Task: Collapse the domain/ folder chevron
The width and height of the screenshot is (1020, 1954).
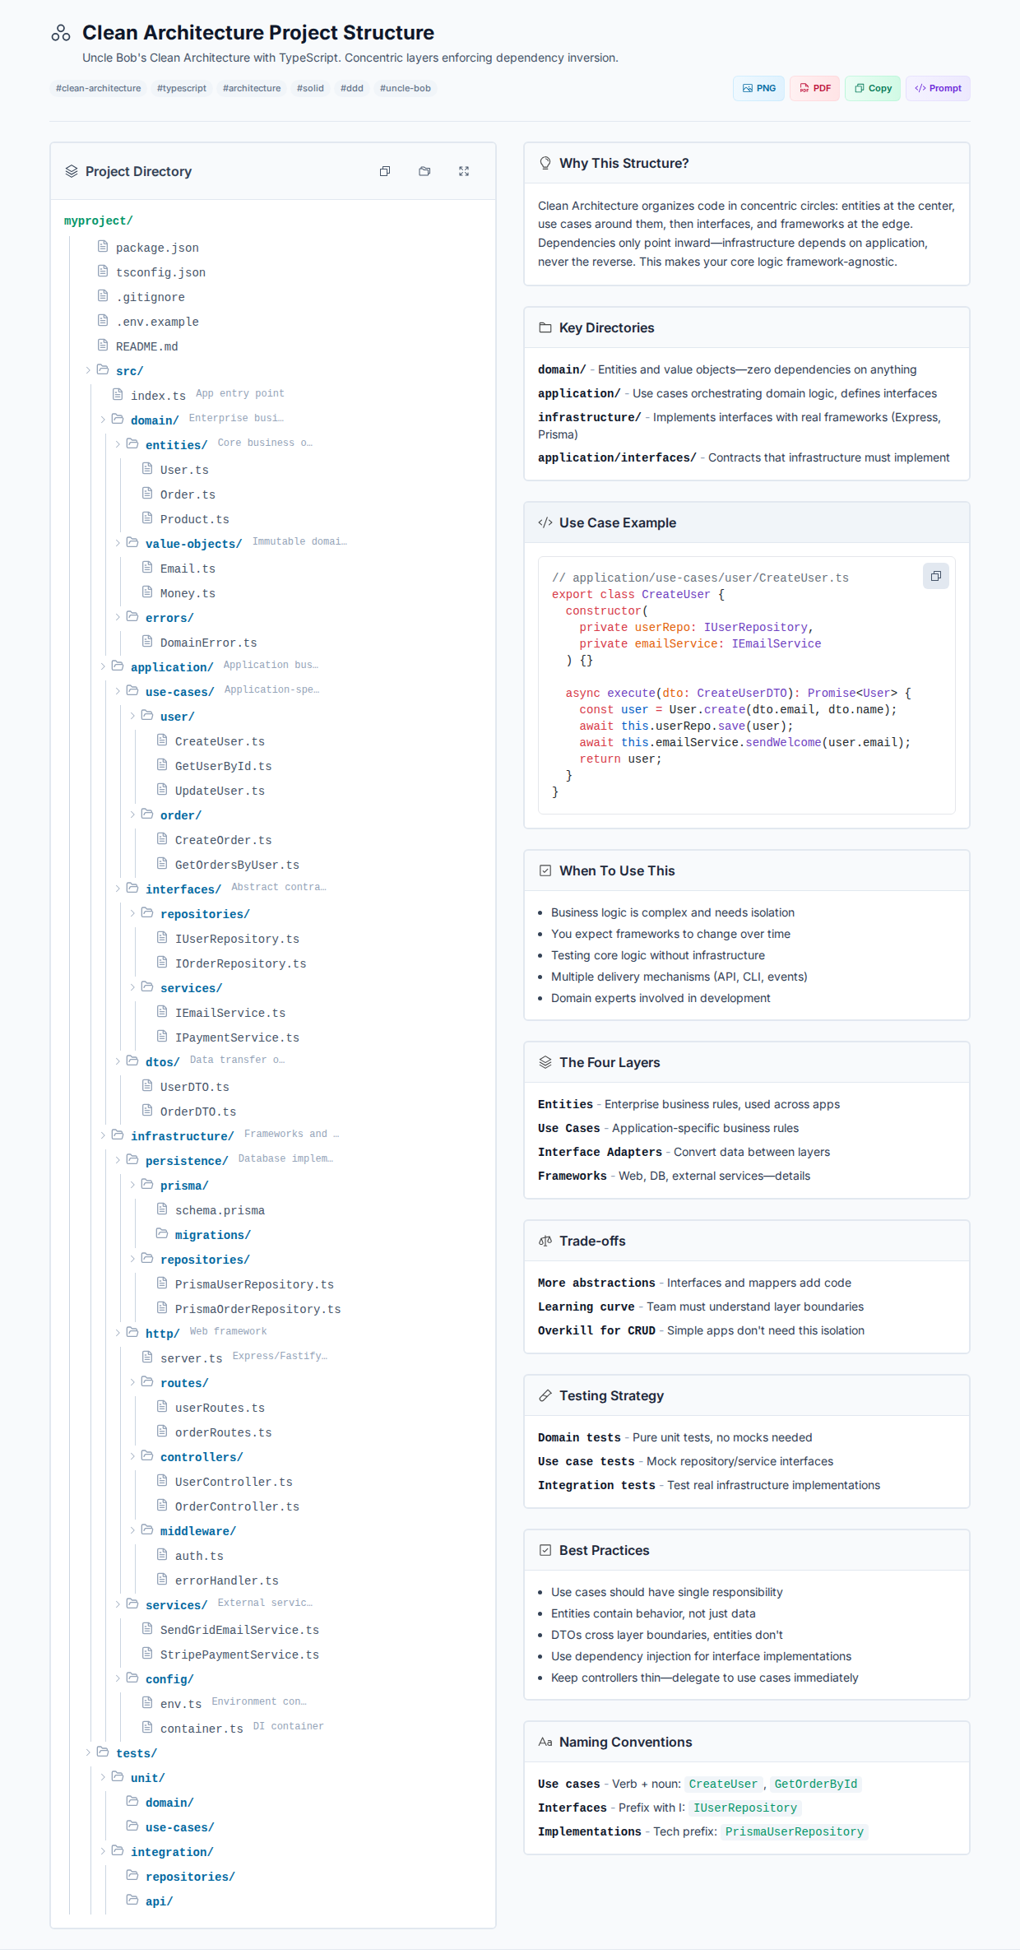Action: tap(104, 420)
